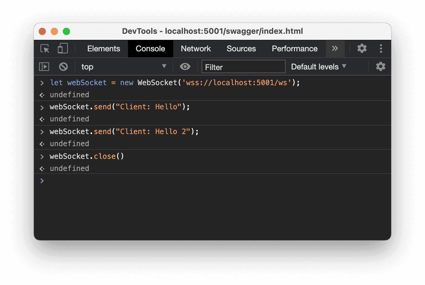Expand the Default levels dropdown

pos(318,67)
